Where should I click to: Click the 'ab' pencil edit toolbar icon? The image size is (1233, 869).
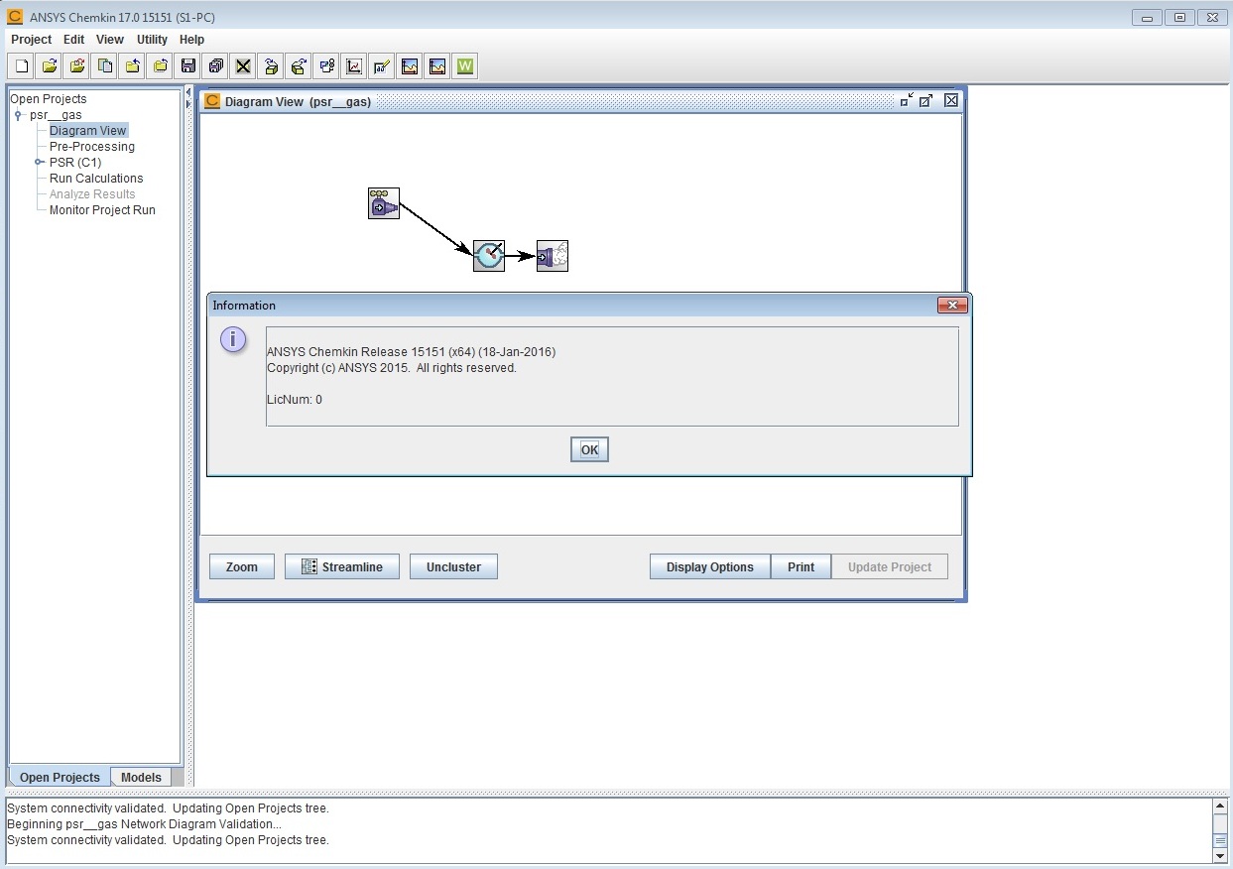(x=382, y=66)
